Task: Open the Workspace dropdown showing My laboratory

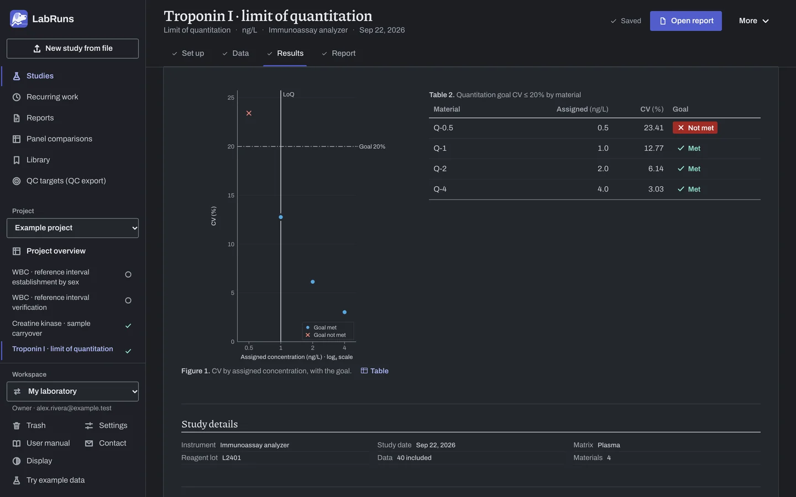Action: point(72,392)
